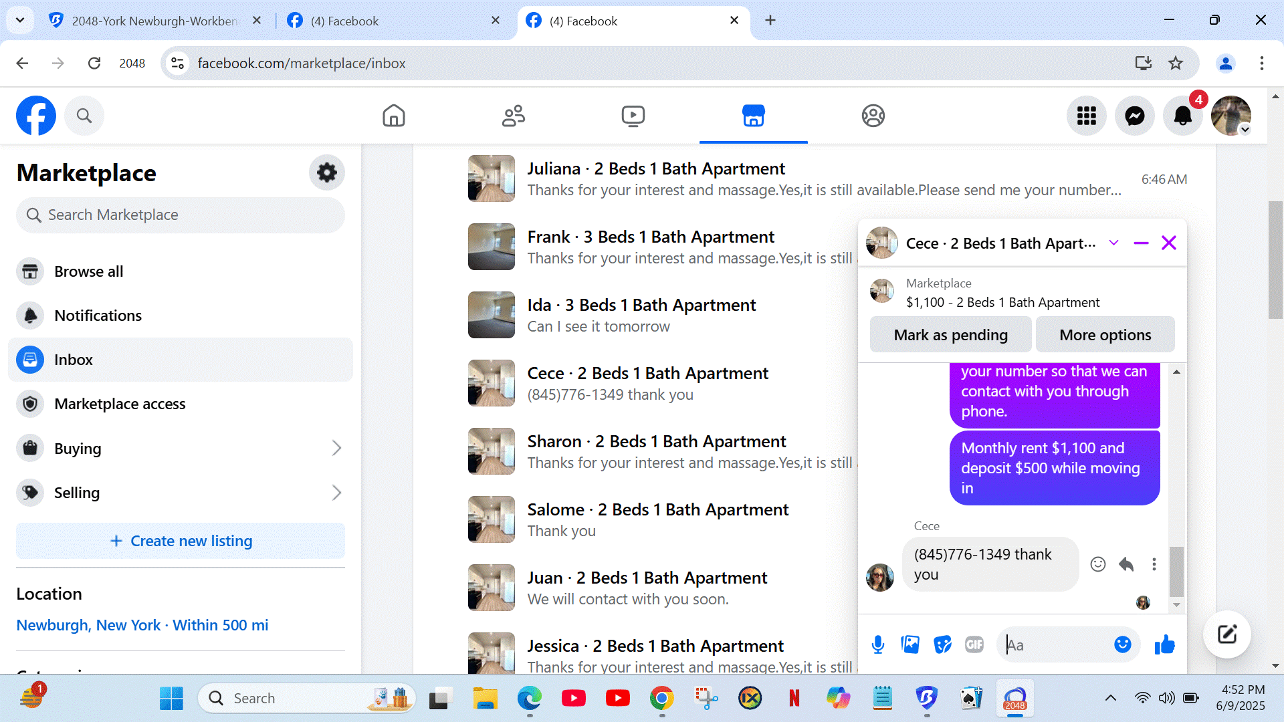React to Cece's message with emoji
1284x722 pixels.
pos(1098,564)
